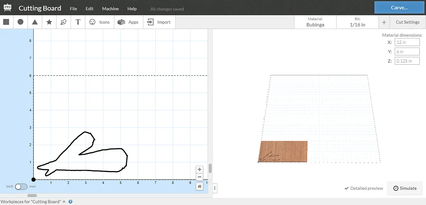Open the Icons library
The height and width of the screenshot is (205, 426).
[x=99, y=22]
